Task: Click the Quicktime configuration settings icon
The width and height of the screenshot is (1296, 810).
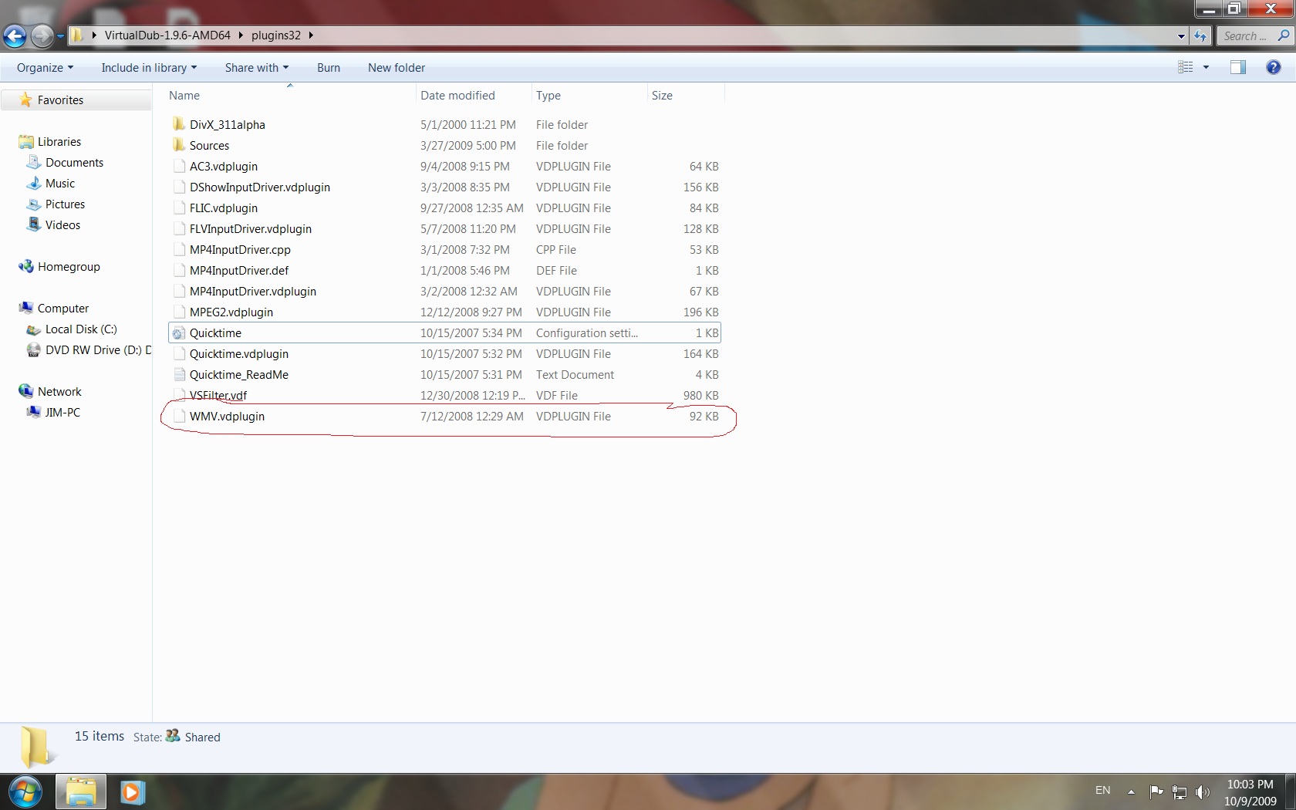Action: pos(179,333)
